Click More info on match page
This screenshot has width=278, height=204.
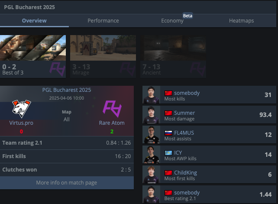click(67, 182)
